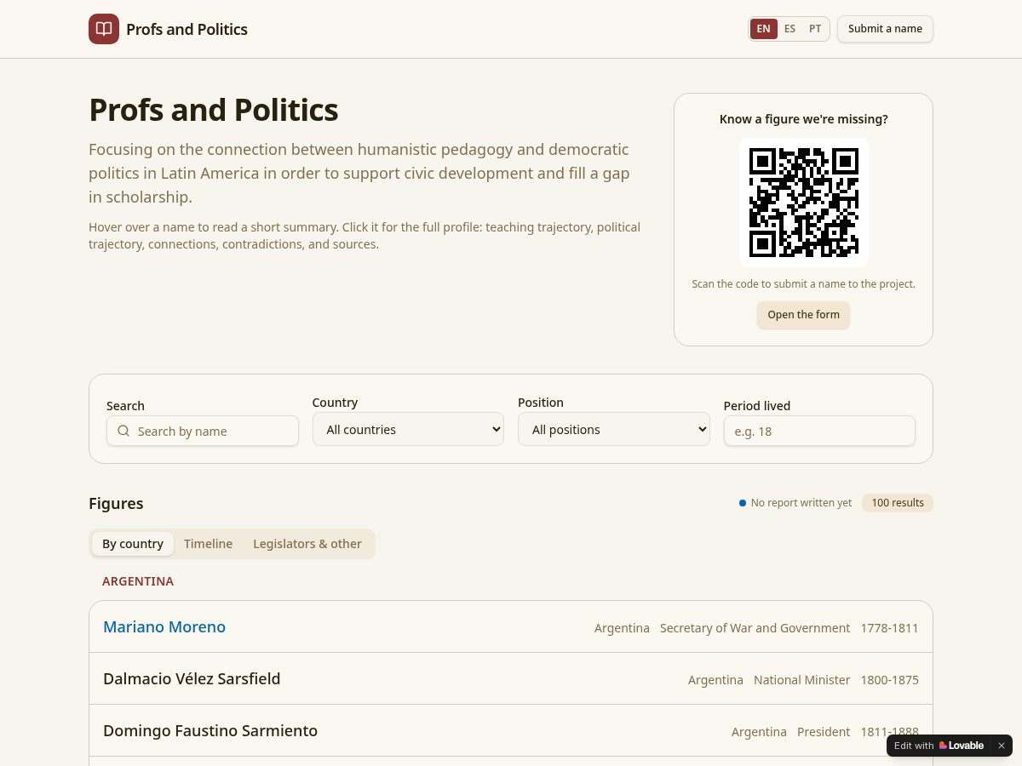Click Secretary of War and Government text
1022x766 pixels.
tap(755, 628)
